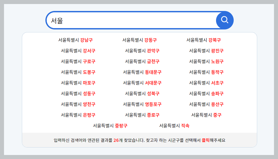Open the 서울특별시 송파구 entry

coord(206,93)
